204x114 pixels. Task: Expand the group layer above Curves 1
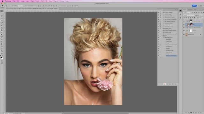pos(186,28)
